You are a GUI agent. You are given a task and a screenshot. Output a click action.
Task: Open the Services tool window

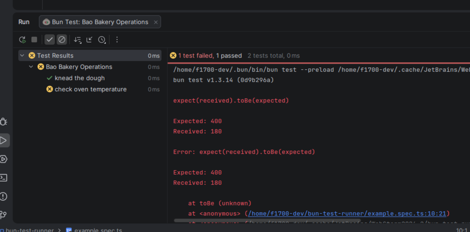(x=4, y=159)
